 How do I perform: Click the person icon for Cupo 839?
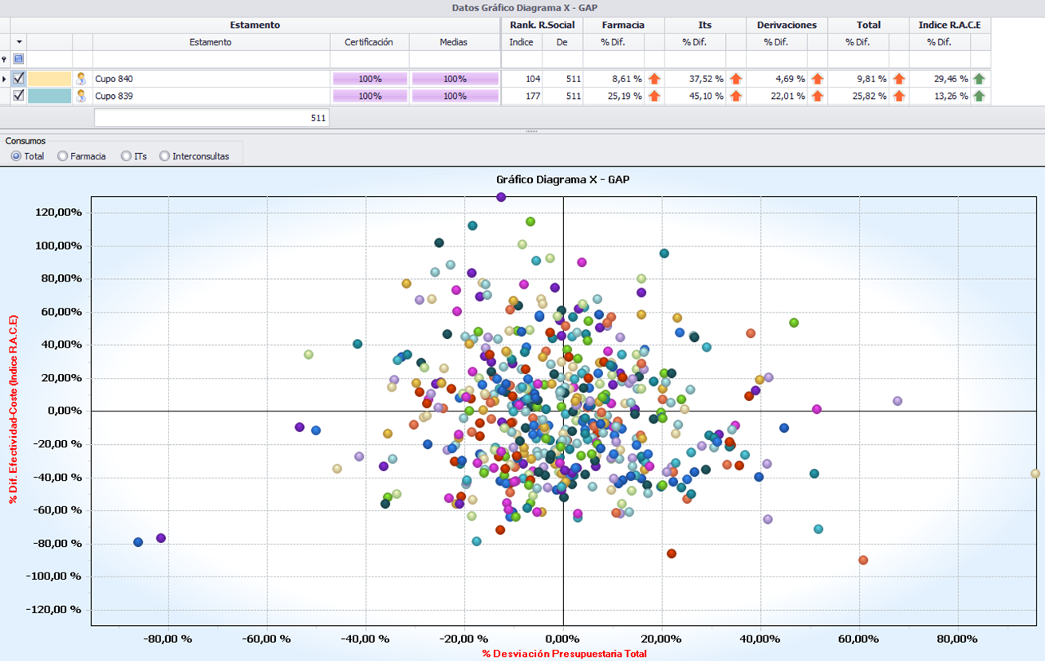click(x=81, y=96)
